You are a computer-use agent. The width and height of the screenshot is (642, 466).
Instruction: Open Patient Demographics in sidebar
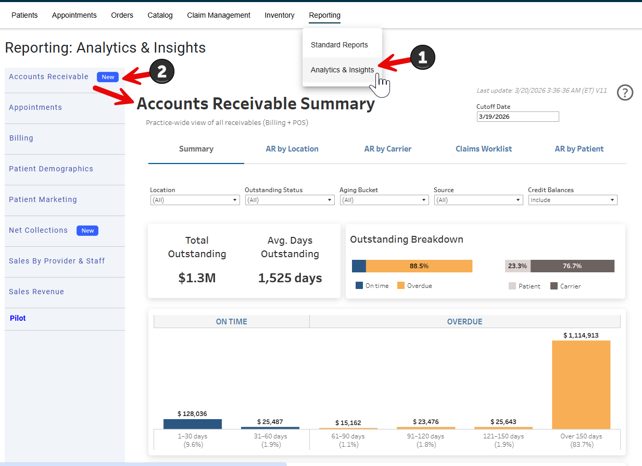(x=51, y=169)
